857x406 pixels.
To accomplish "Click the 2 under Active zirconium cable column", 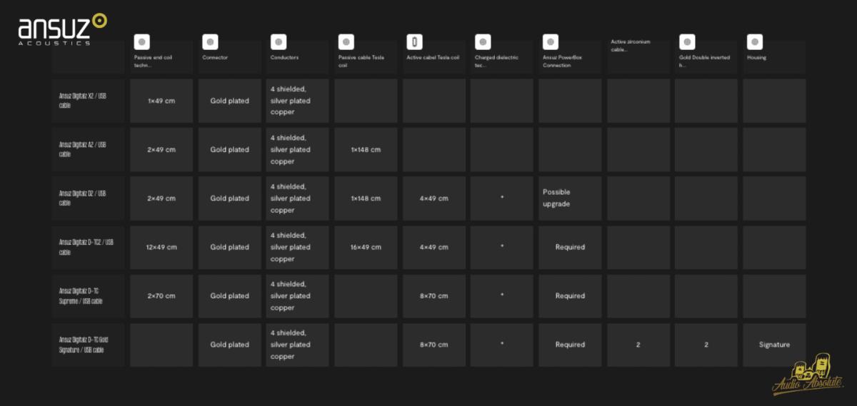I will point(638,345).
